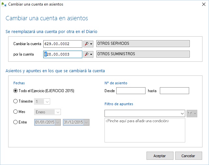
Task: Click the Desde asiento number field
Action: point(131,91)
